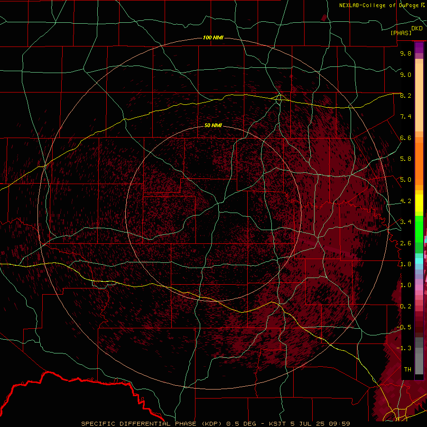
Task: Click the -1.3 scale value
Action: click(x=404, y=348)
